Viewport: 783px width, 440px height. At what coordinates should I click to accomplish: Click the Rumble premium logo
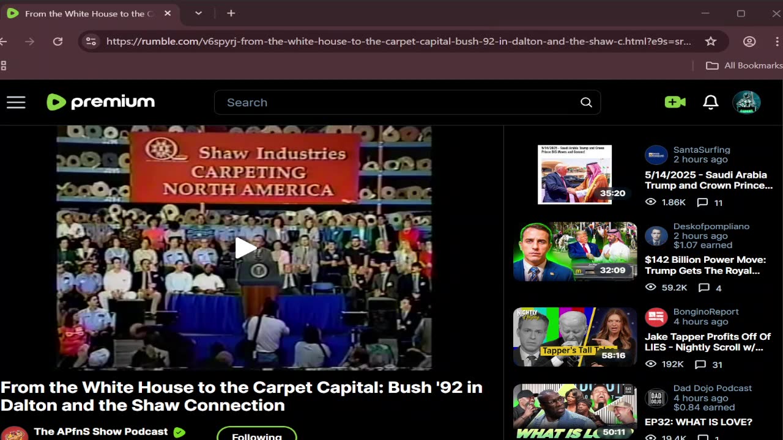coord(101,102)
